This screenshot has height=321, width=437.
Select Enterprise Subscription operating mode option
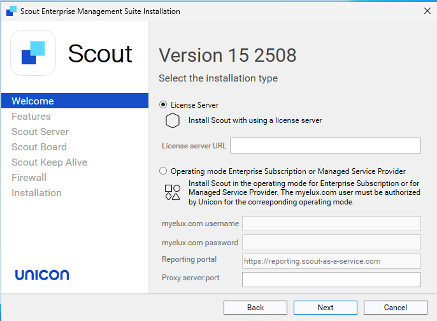point(164,171)
